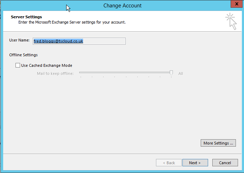
Task: Click the Change Account title bar
Action: point(122,6)
